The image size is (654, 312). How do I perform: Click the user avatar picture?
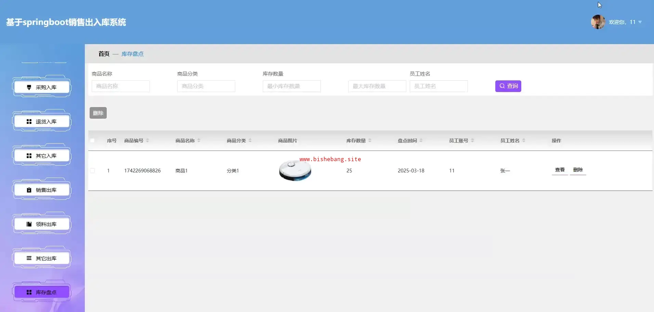598,22
